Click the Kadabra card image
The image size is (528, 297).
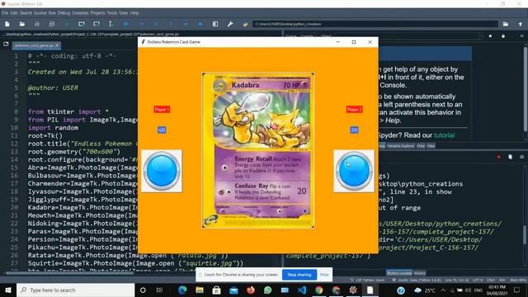(258, 150)
